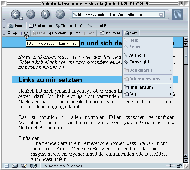
Task: Close the More menu button
Action: tap(131, 33)
